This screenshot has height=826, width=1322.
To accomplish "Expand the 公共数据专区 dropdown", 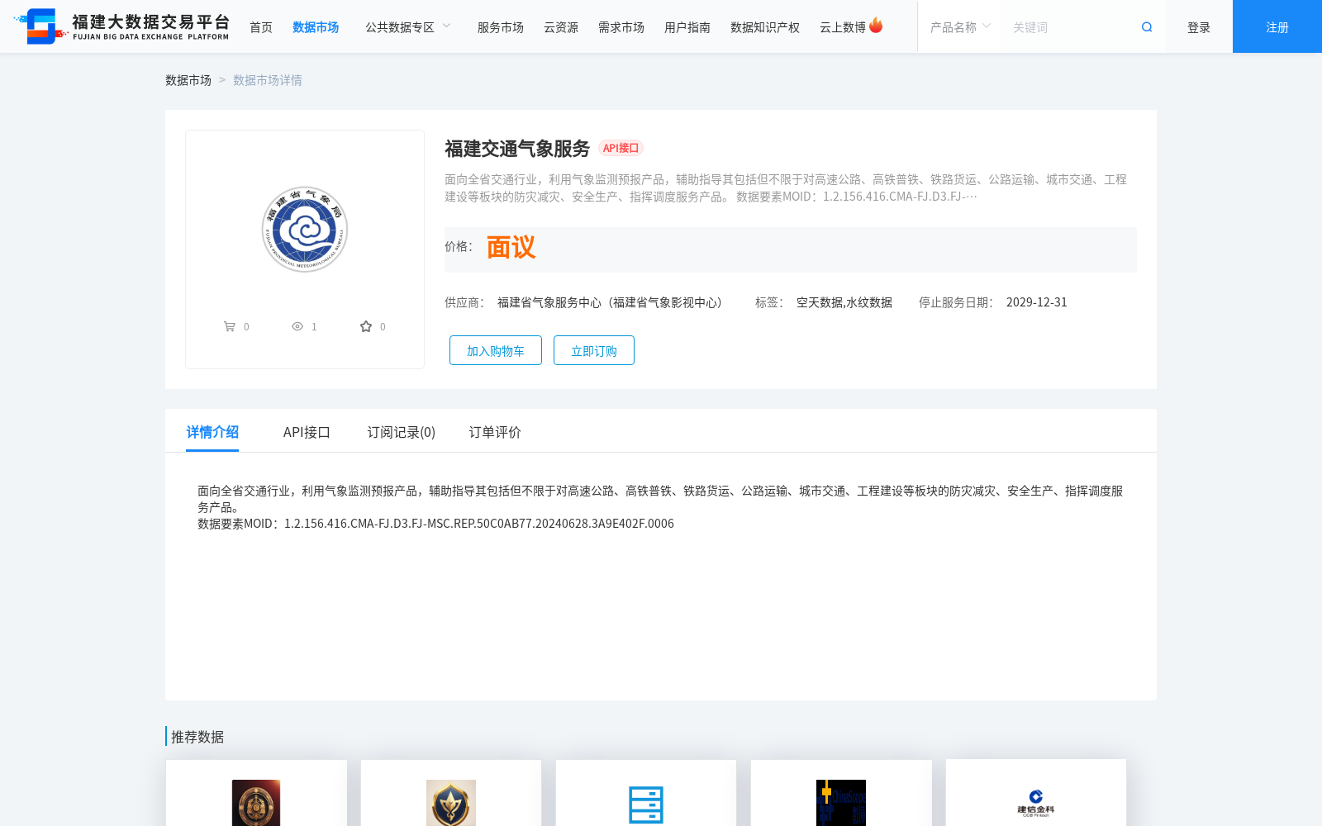I will click(x=408, y=27).
